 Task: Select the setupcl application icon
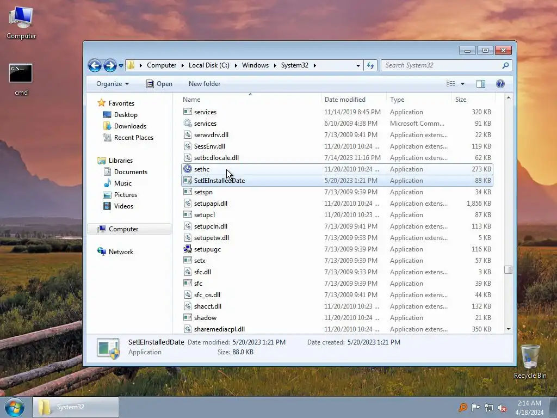click(x=188, y=215)
